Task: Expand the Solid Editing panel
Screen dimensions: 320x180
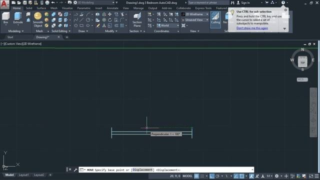Action: click(x=61, y=31)
